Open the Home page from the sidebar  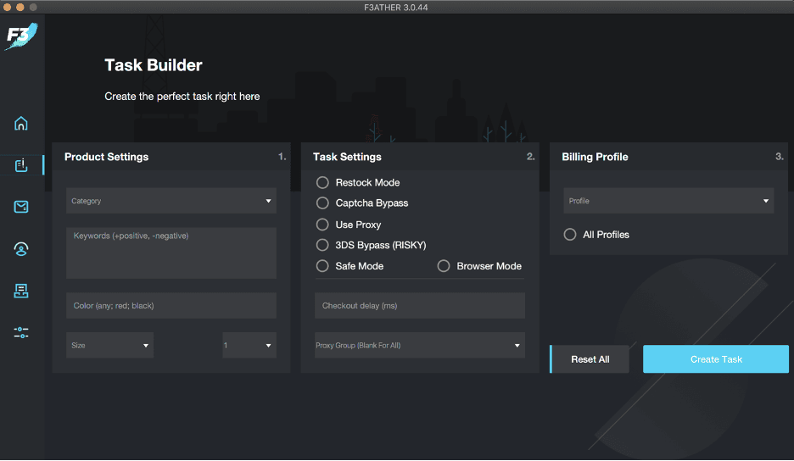coord(21,124)
